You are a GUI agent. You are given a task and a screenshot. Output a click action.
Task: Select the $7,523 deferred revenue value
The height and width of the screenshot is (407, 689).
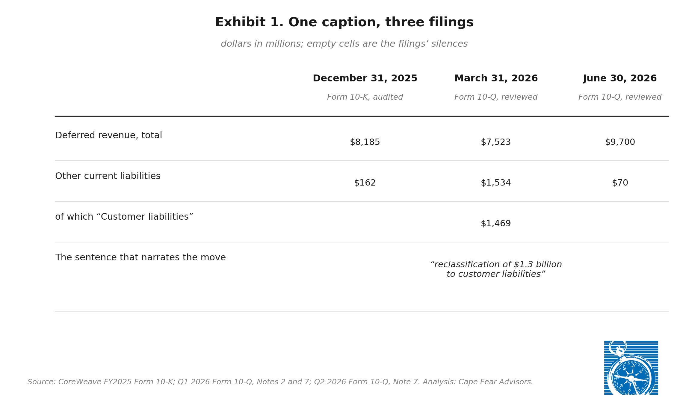point(496,142)
